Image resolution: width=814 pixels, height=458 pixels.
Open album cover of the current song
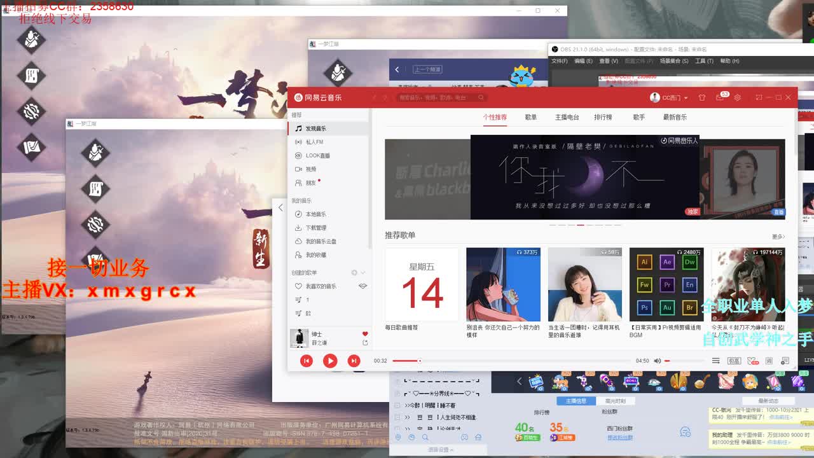[299, 338]
